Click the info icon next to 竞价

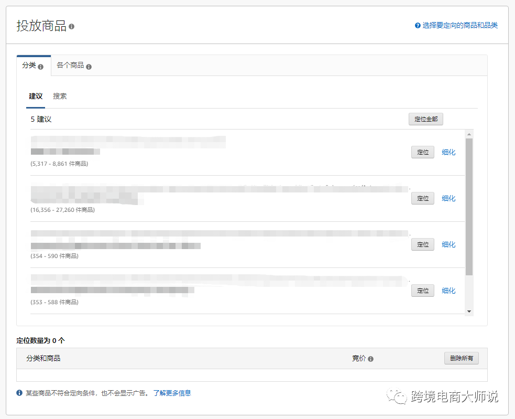click(372, 358)
